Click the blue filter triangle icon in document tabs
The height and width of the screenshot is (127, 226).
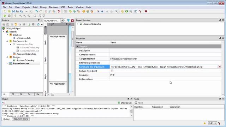[x=68, y=20]
